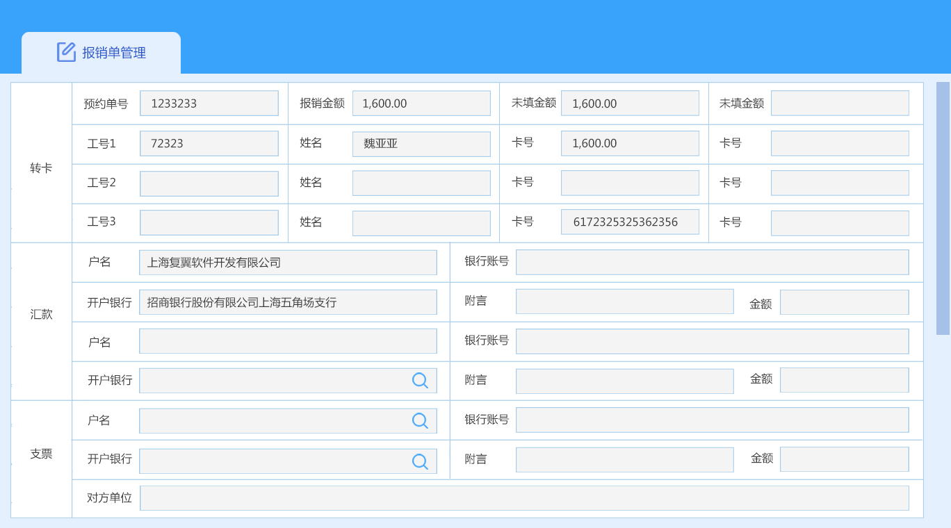Click search icon in 汇款 开户银行 field
The width and height of the screenshot is (951, 528).
click(420, 380)
